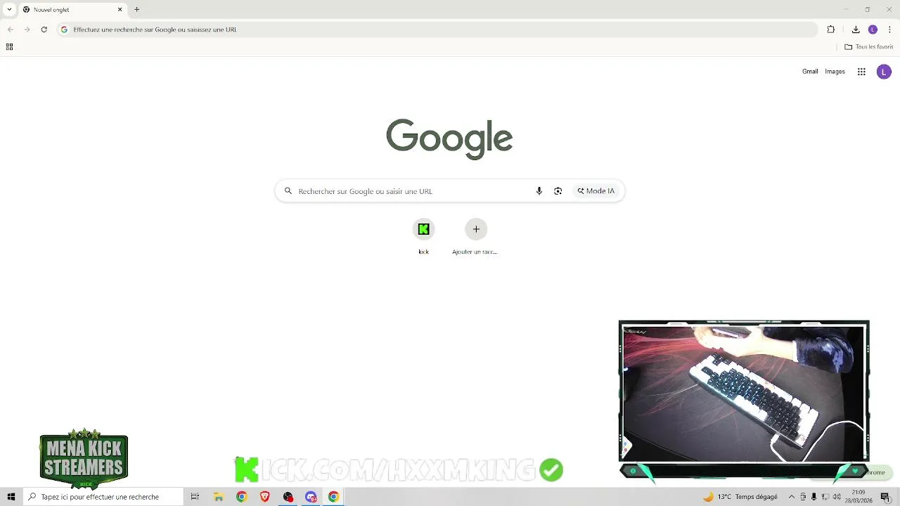This screenshot has width=900, height=506.
Task: Open the network tray icon
Action: 825,497
